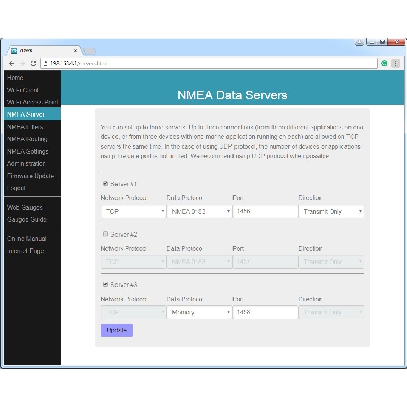Screen dimensions: 407x407
Task: Open Server #1 Network Protocol dropdown
Action: click(x=133, y=211)
